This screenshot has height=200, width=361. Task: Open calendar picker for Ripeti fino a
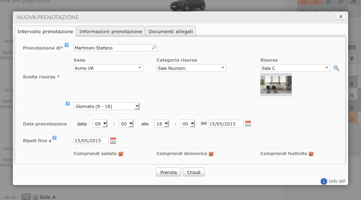pos(113,140)
